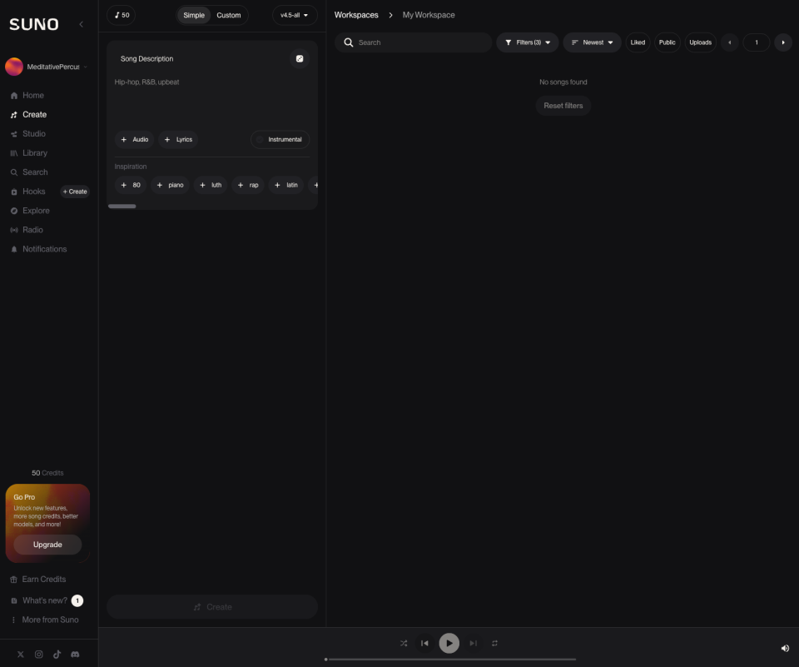Click the Reset filters button
Viewport: 799px width, 667px height.
(x=563, y=106)
